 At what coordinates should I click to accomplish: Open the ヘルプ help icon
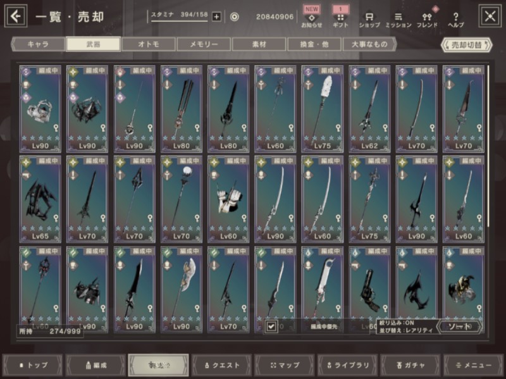coord(455,20)
